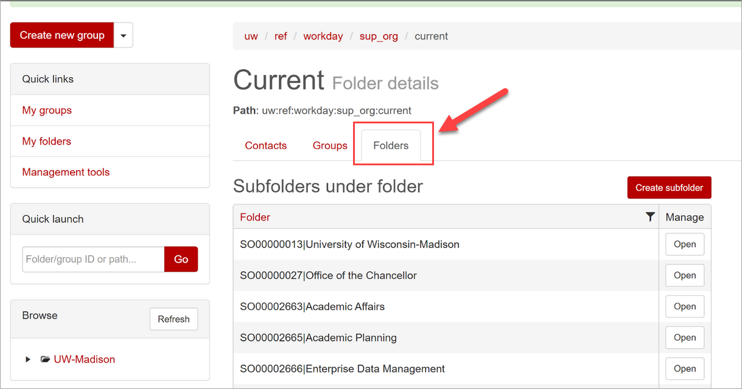Click the SO00000027|Office of the Chancellor text
Image resolution: width=742 pixels, height=389 pixels.
328,275
